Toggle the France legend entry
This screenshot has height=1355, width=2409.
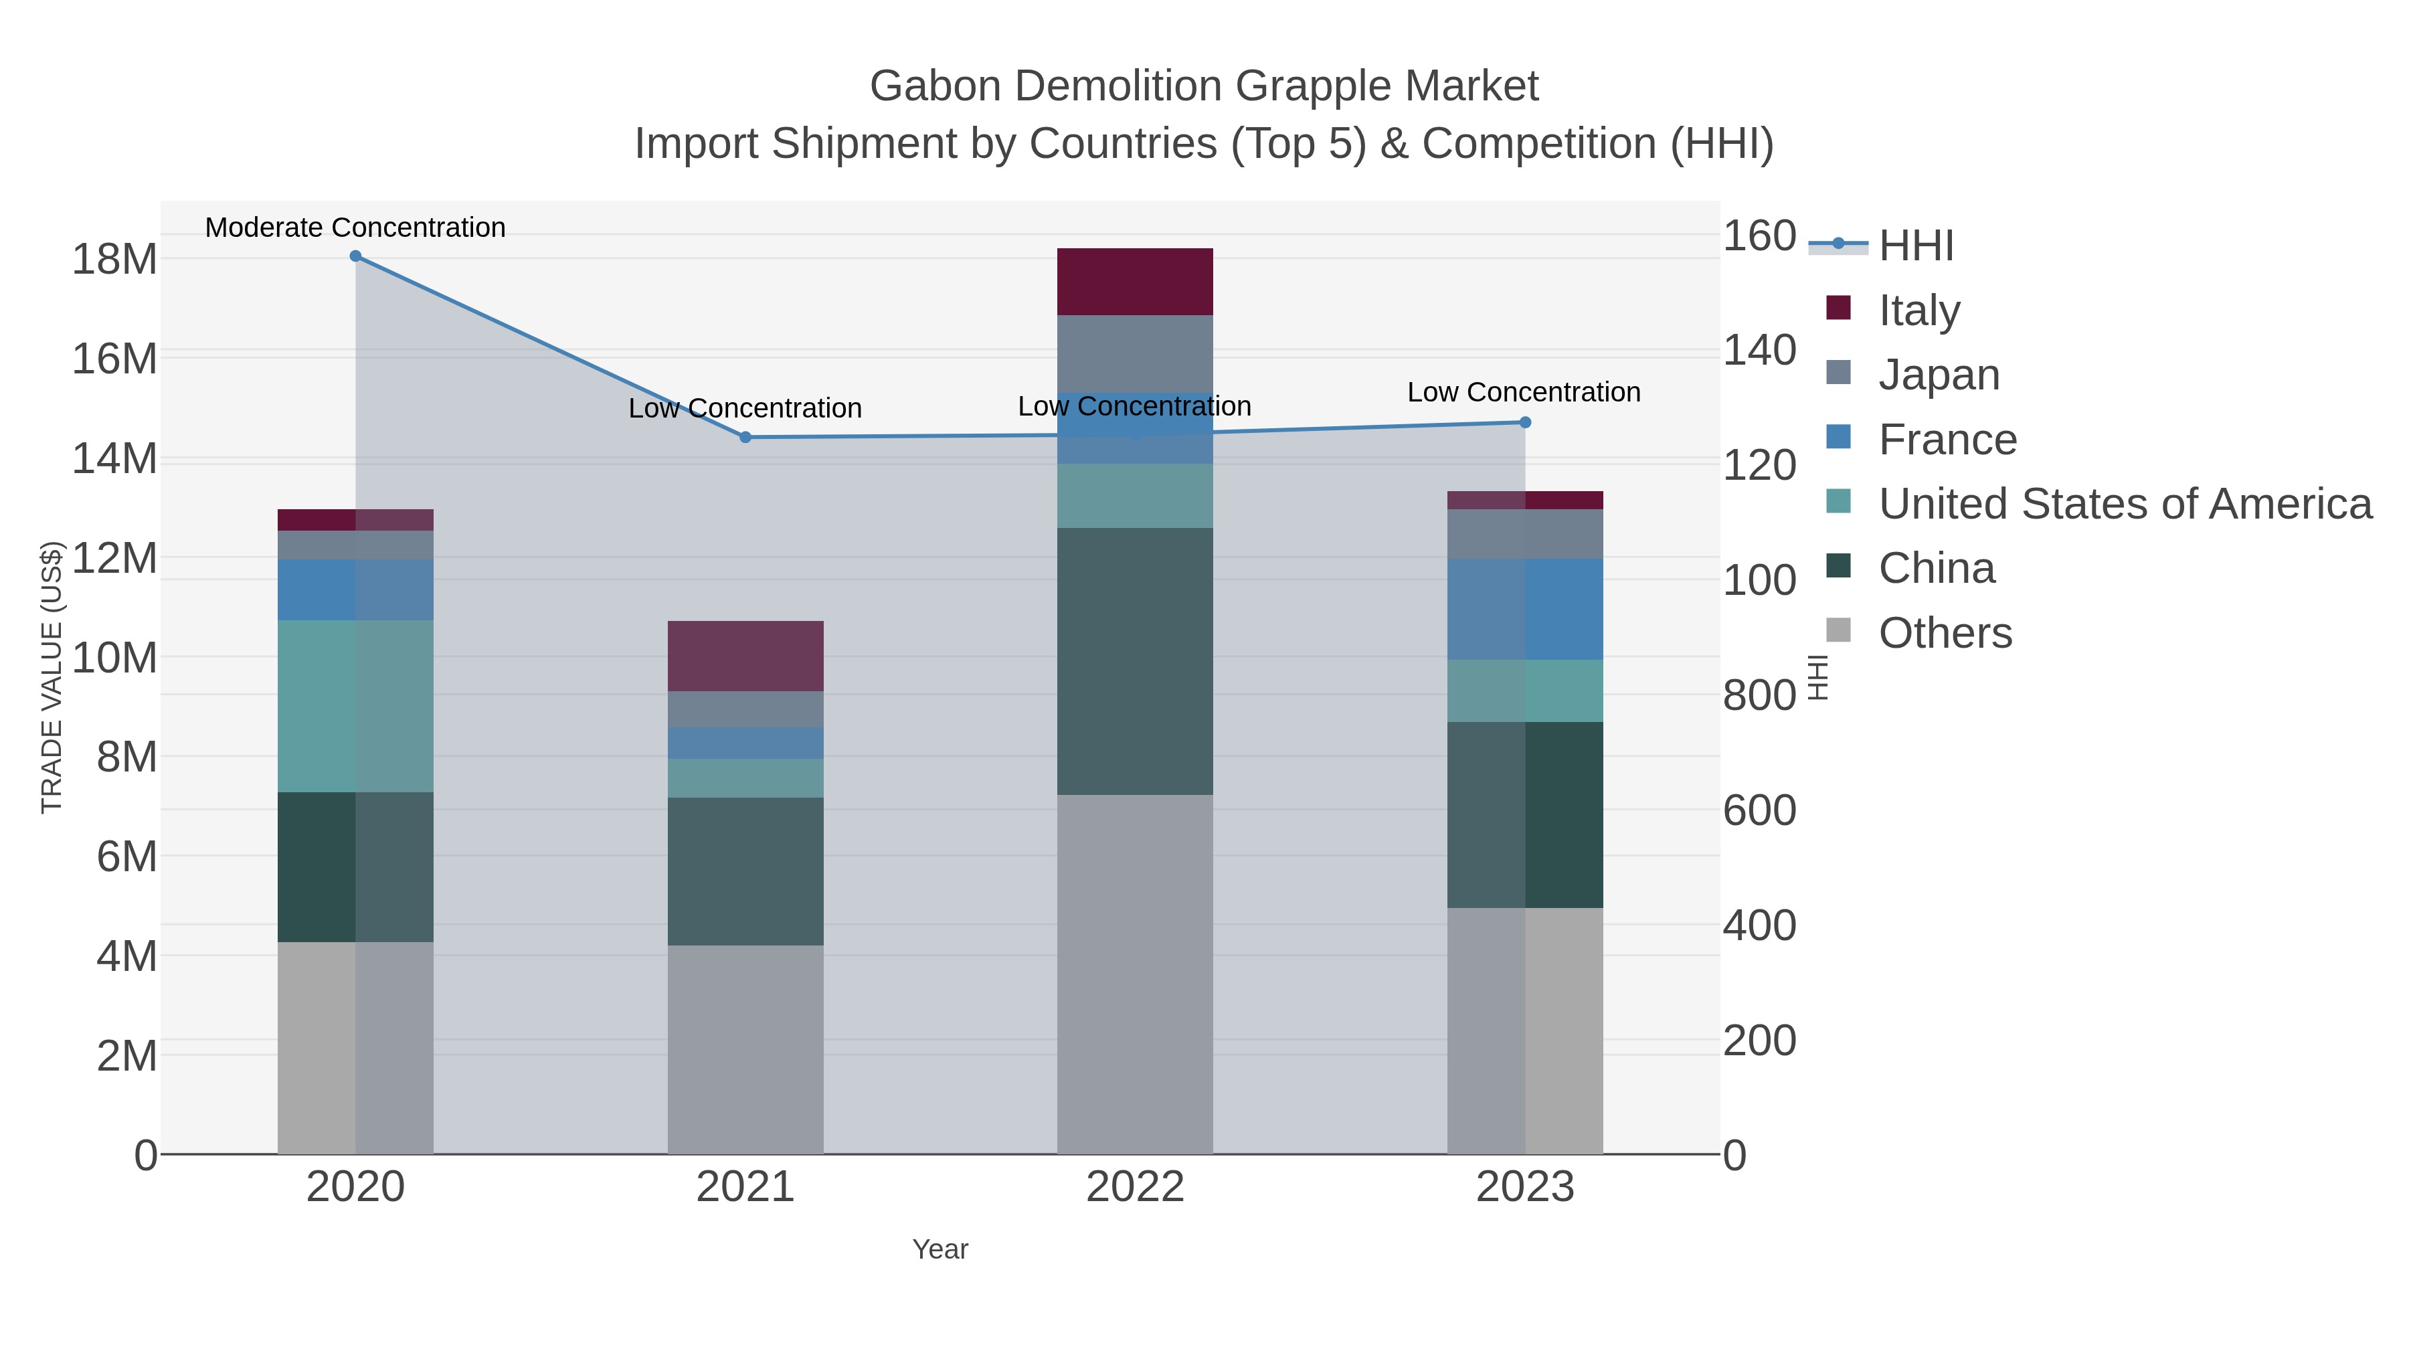[x=1921, y=438]
